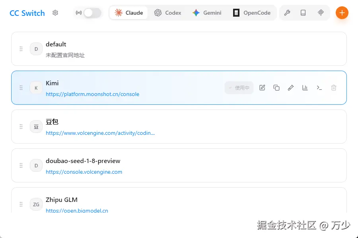Click the 使用中 status button on Kimi

tap(239, 88)
